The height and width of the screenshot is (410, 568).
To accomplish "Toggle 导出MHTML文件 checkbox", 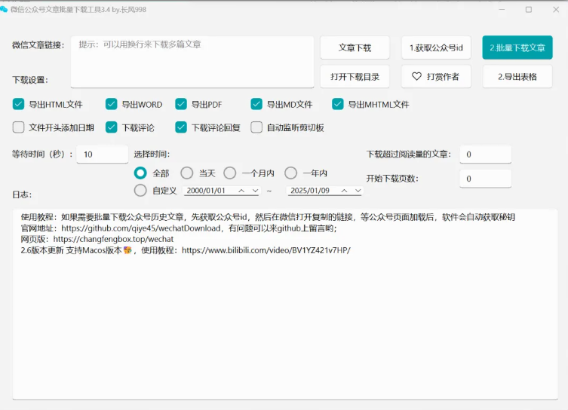I will [x=338, y=104].
